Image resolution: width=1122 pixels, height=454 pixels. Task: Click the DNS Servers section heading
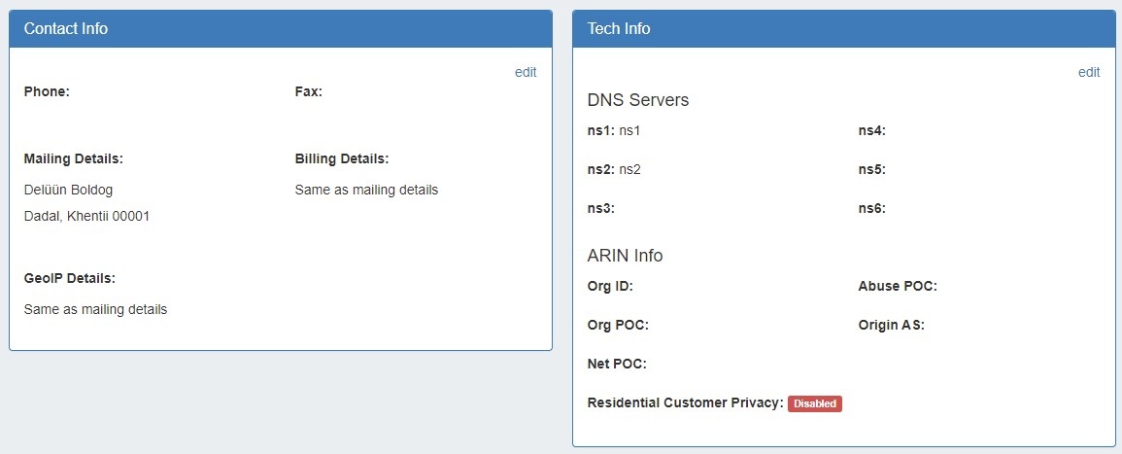click(x=638, y=100)
